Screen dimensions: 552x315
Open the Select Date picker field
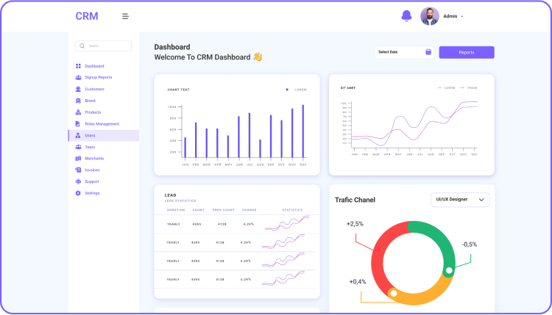coord(400,52)
